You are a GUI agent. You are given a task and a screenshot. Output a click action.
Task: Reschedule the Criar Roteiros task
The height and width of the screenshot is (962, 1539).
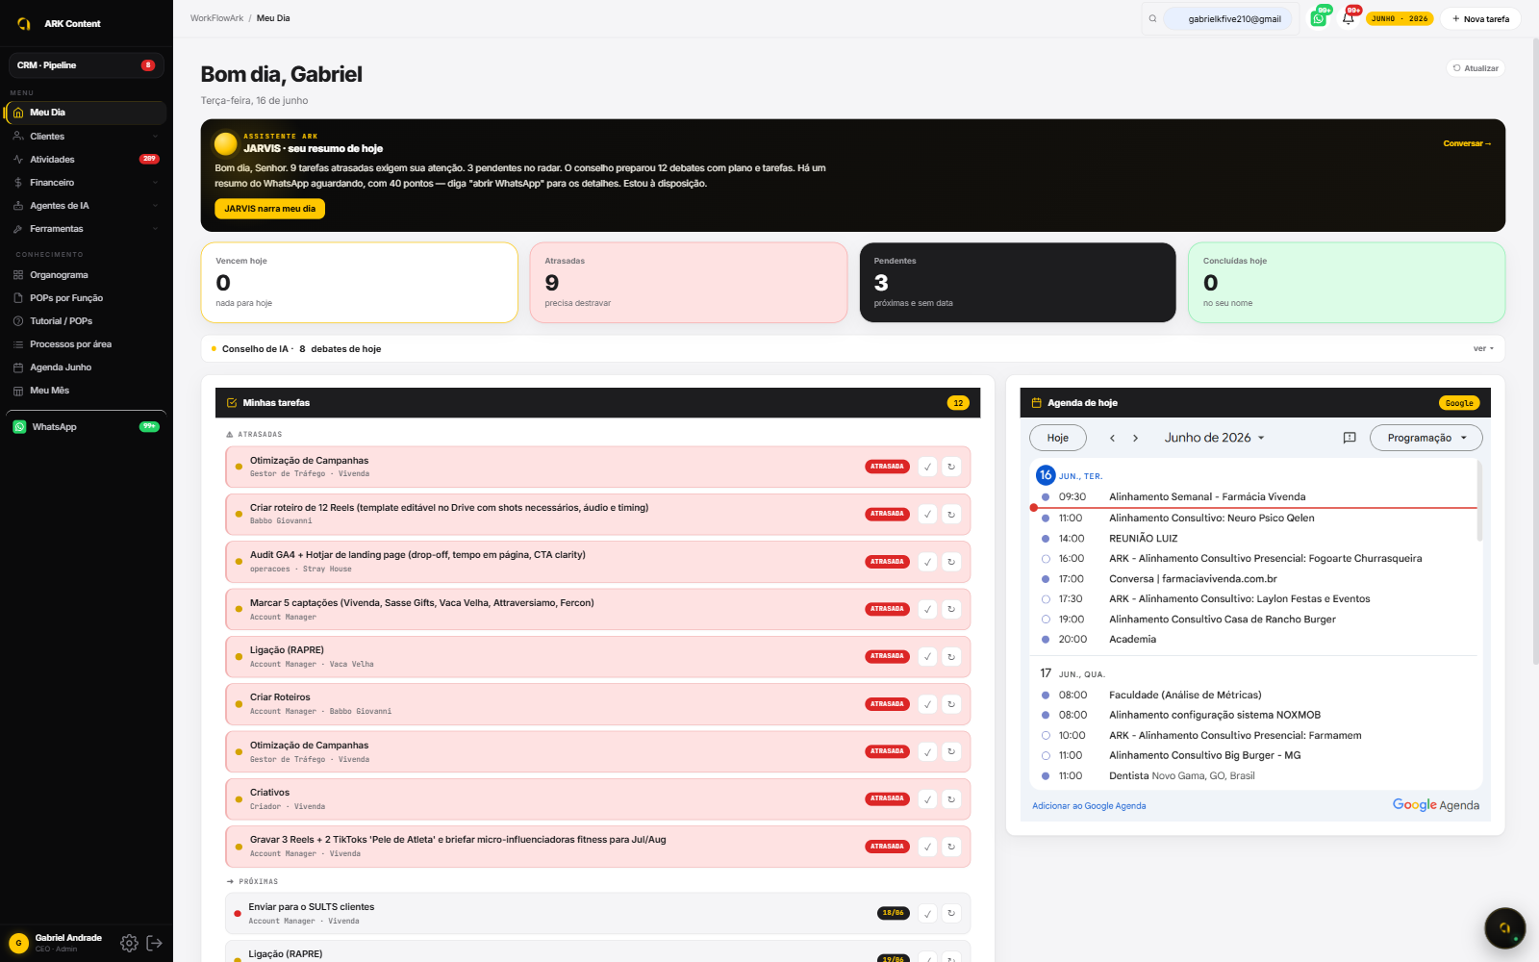point(951,704)
